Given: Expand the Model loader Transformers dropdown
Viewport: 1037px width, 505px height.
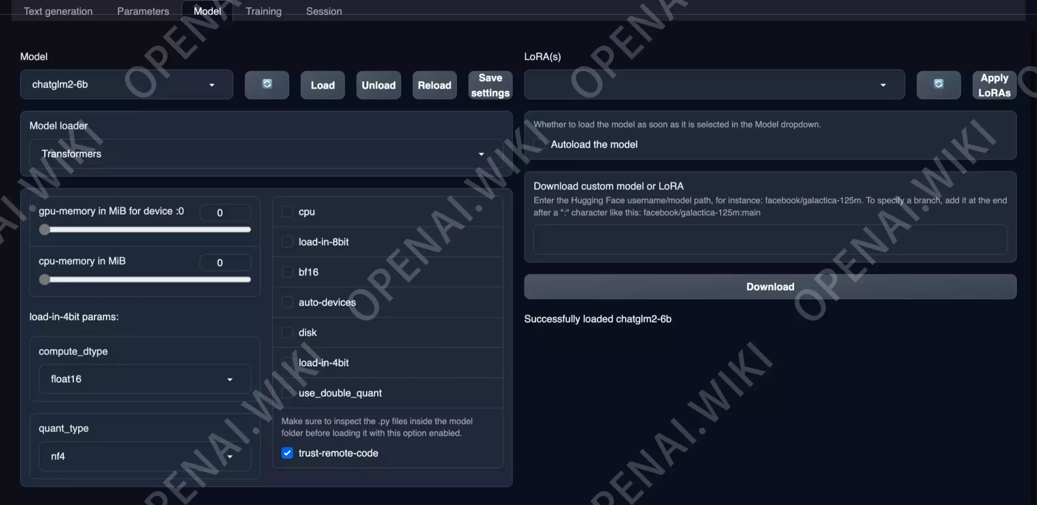Looking at the screenshot, I should coord(266,154).
